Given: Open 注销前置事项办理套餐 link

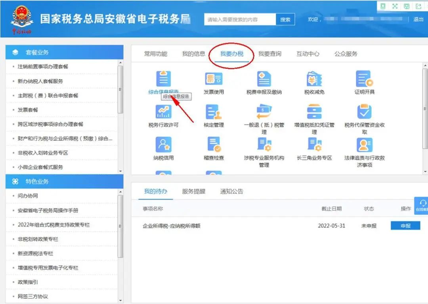Looking at the screenshot, I should pyautogui.click(x=43, y=66).
